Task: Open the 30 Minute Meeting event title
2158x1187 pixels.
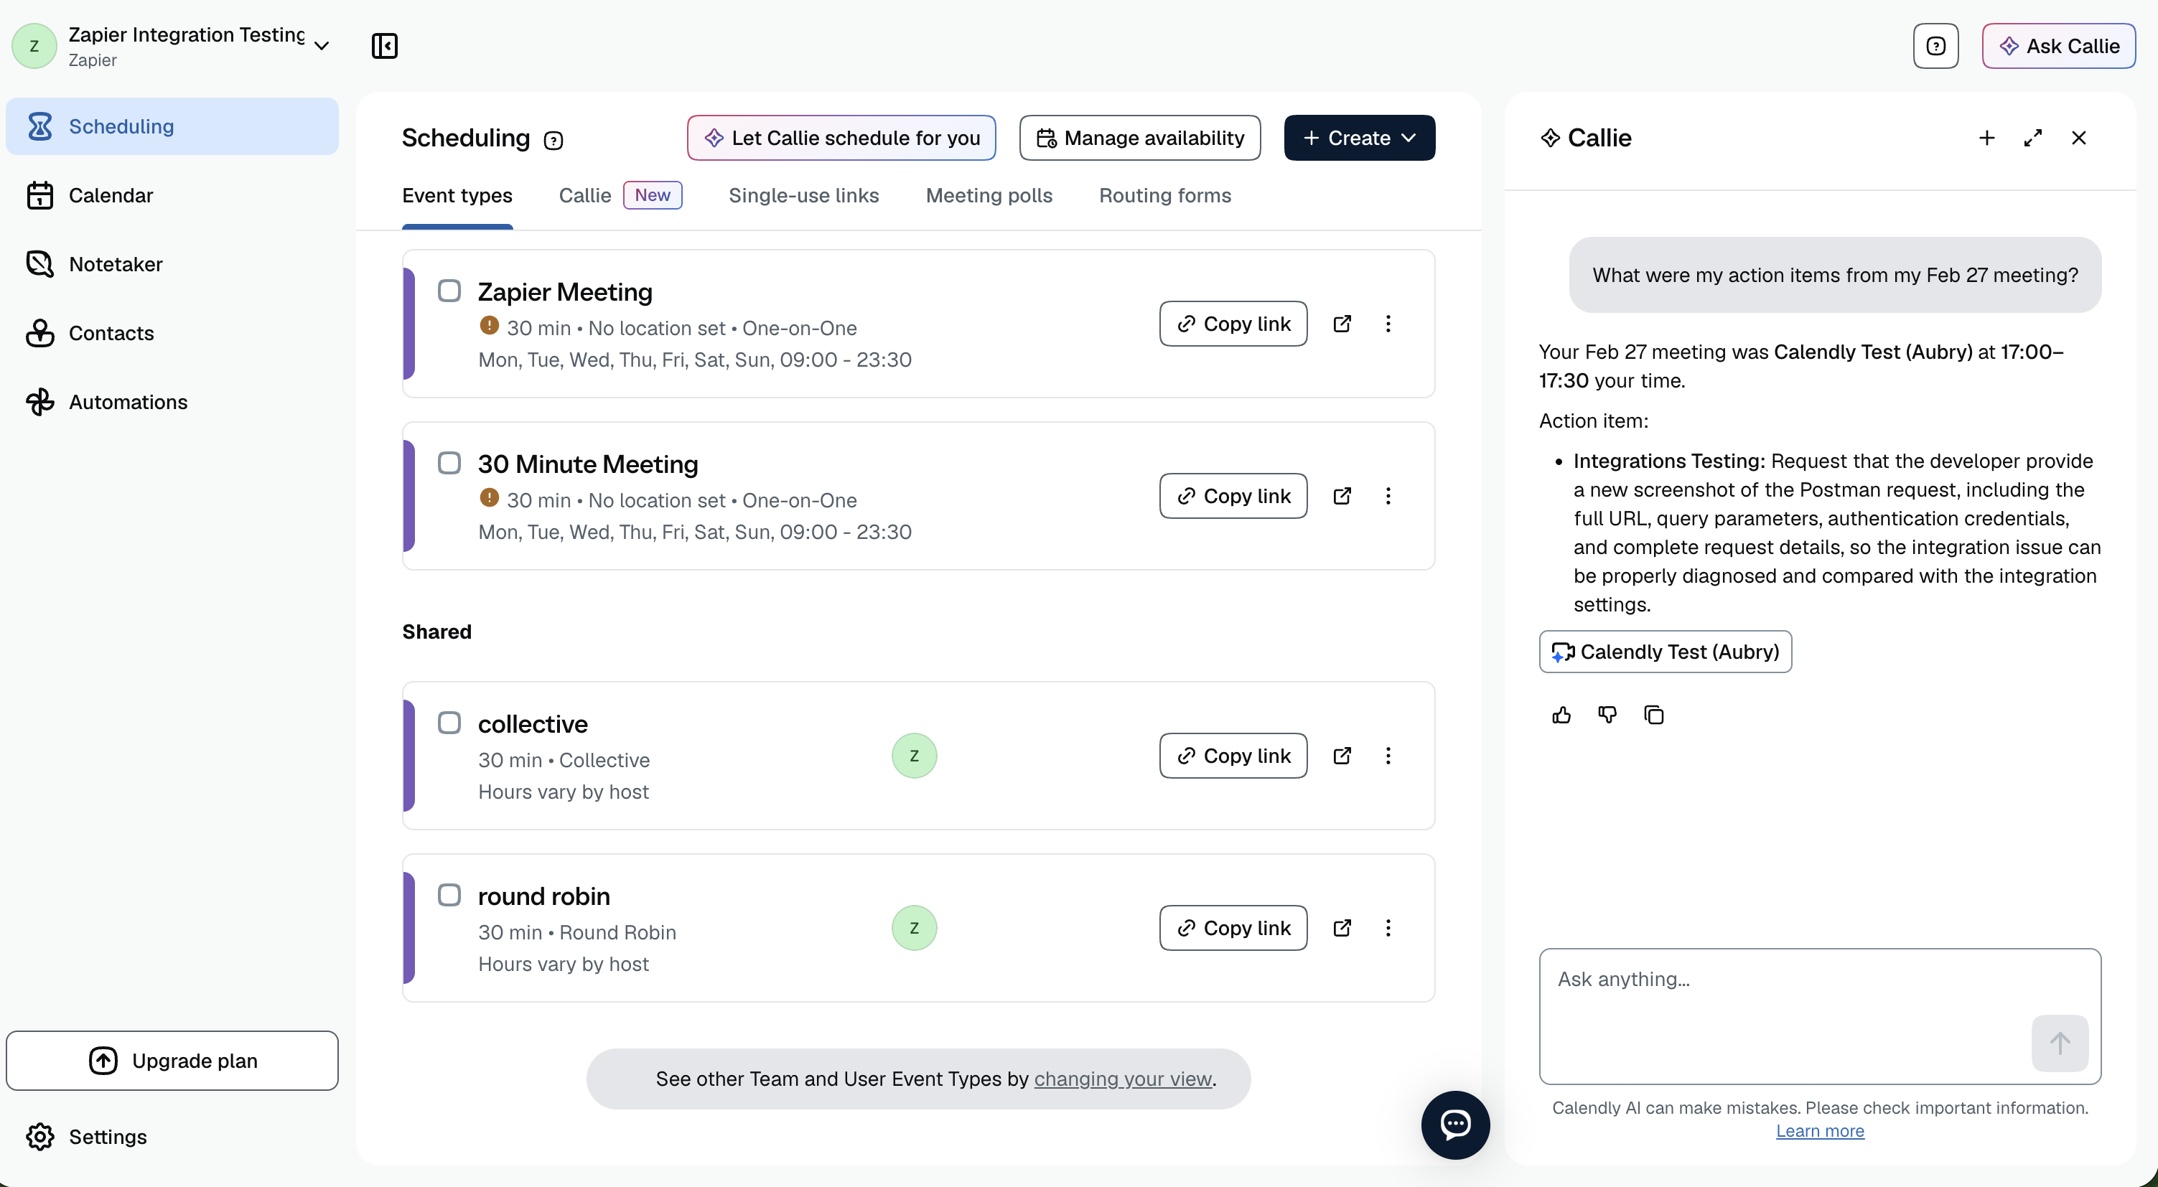Action: [588, 464]
